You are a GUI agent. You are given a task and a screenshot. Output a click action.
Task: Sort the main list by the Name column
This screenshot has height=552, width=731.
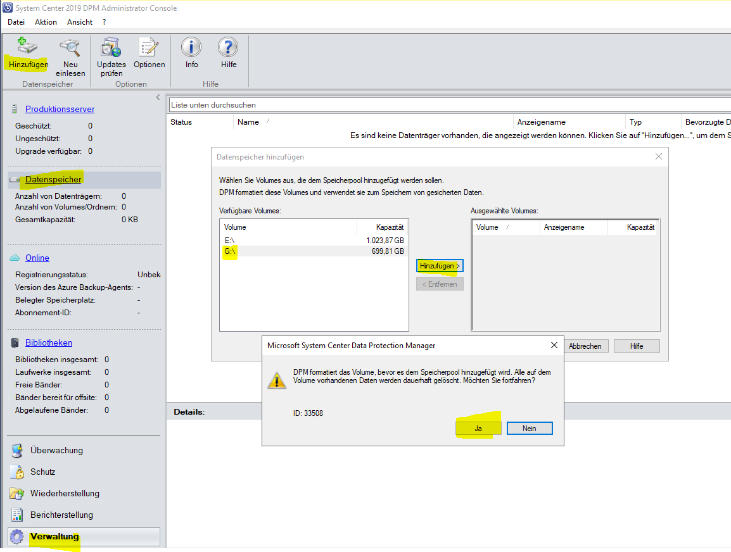point(248,122)
